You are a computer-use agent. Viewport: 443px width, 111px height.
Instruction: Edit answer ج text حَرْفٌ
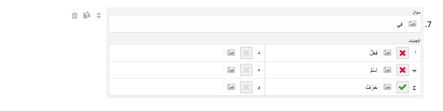(323, 87)
